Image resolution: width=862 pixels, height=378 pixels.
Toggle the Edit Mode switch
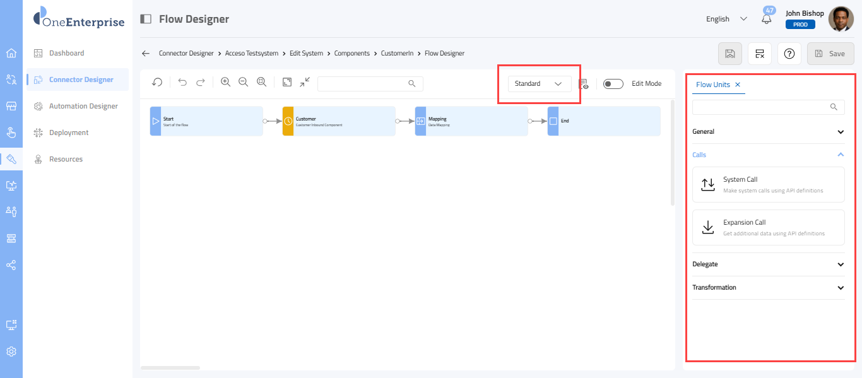click(613, 84)
